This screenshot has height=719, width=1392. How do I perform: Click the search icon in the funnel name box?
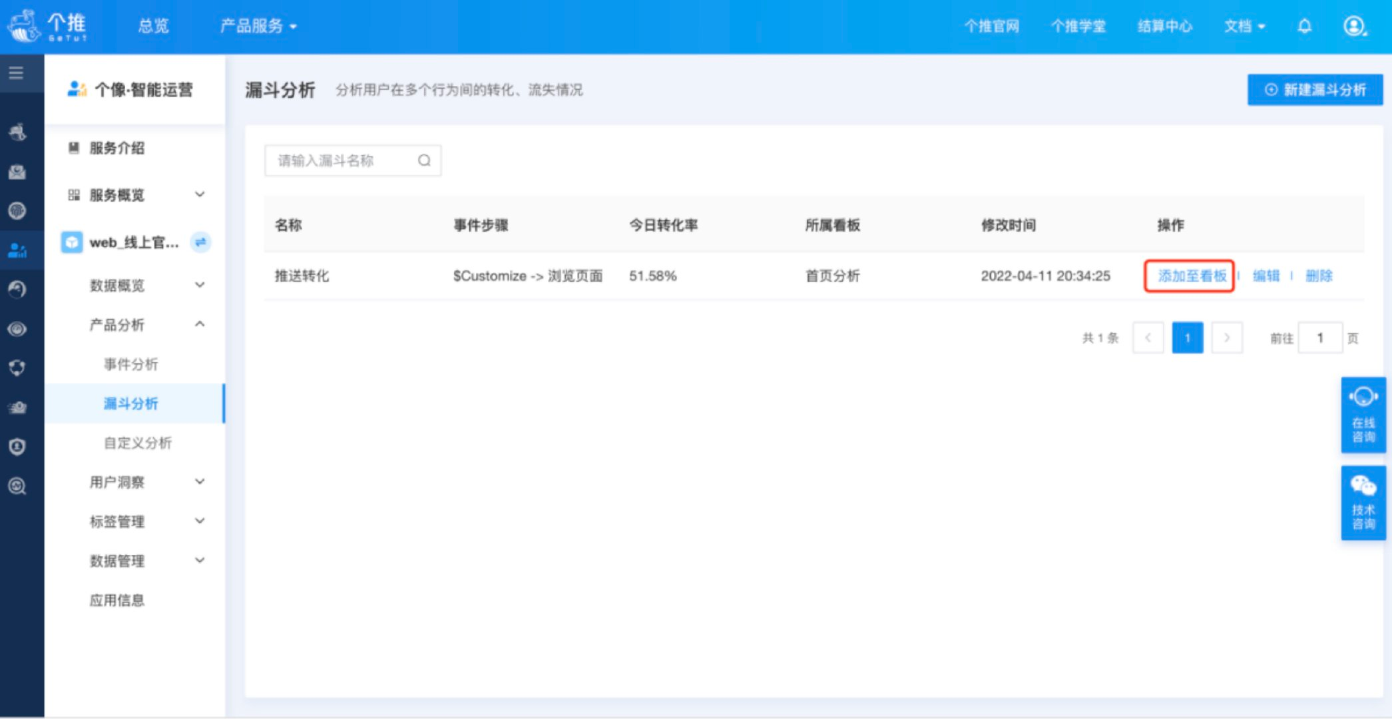point(424,160)
